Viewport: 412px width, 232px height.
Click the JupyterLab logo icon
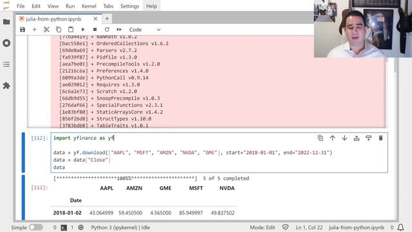pyautogui.click(x=6, y=6)
